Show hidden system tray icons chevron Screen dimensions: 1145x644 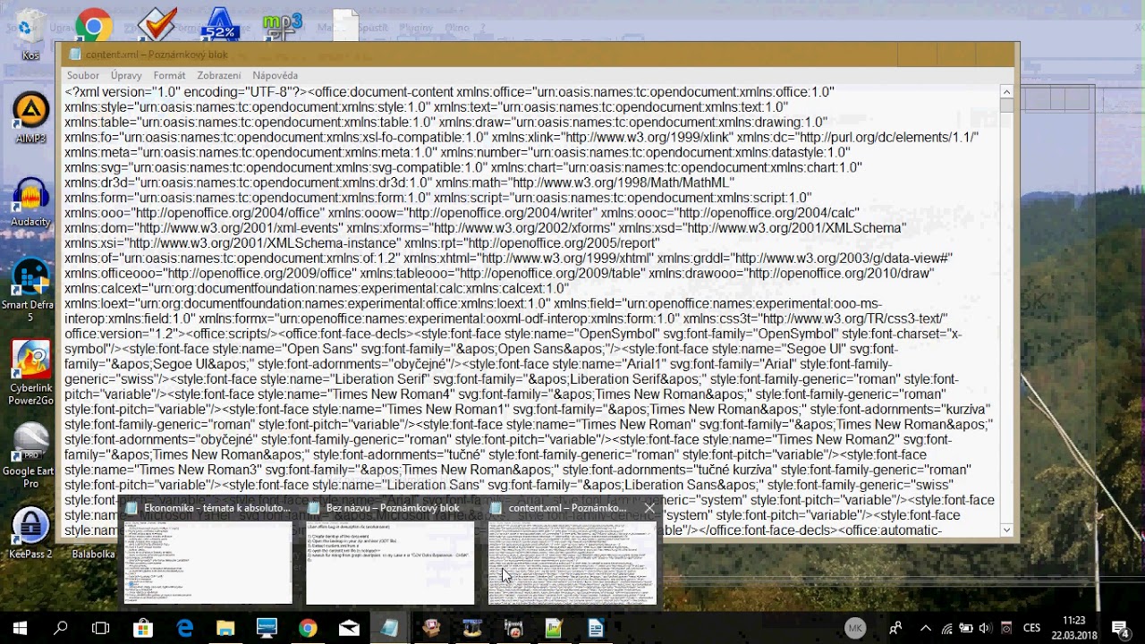coord(926,628)
